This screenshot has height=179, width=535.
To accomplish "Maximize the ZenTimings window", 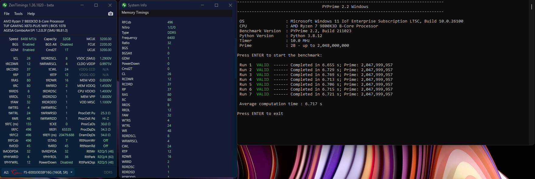I will 96,5.
